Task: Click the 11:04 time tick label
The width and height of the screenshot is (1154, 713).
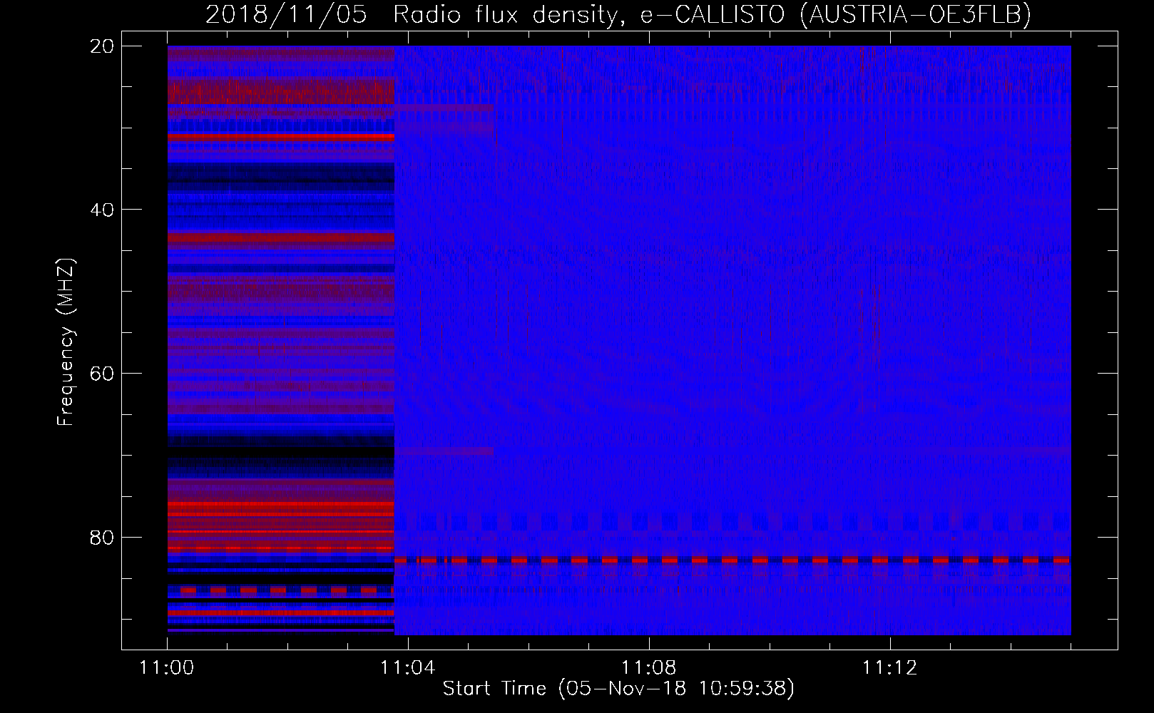Action: pyautogui.click(x=408, y=667)
